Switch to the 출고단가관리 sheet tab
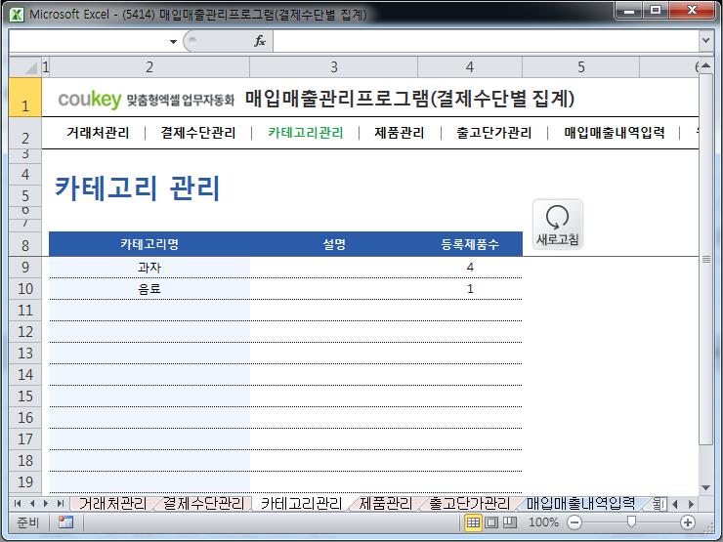723x542 pixels. coord(469,503)
